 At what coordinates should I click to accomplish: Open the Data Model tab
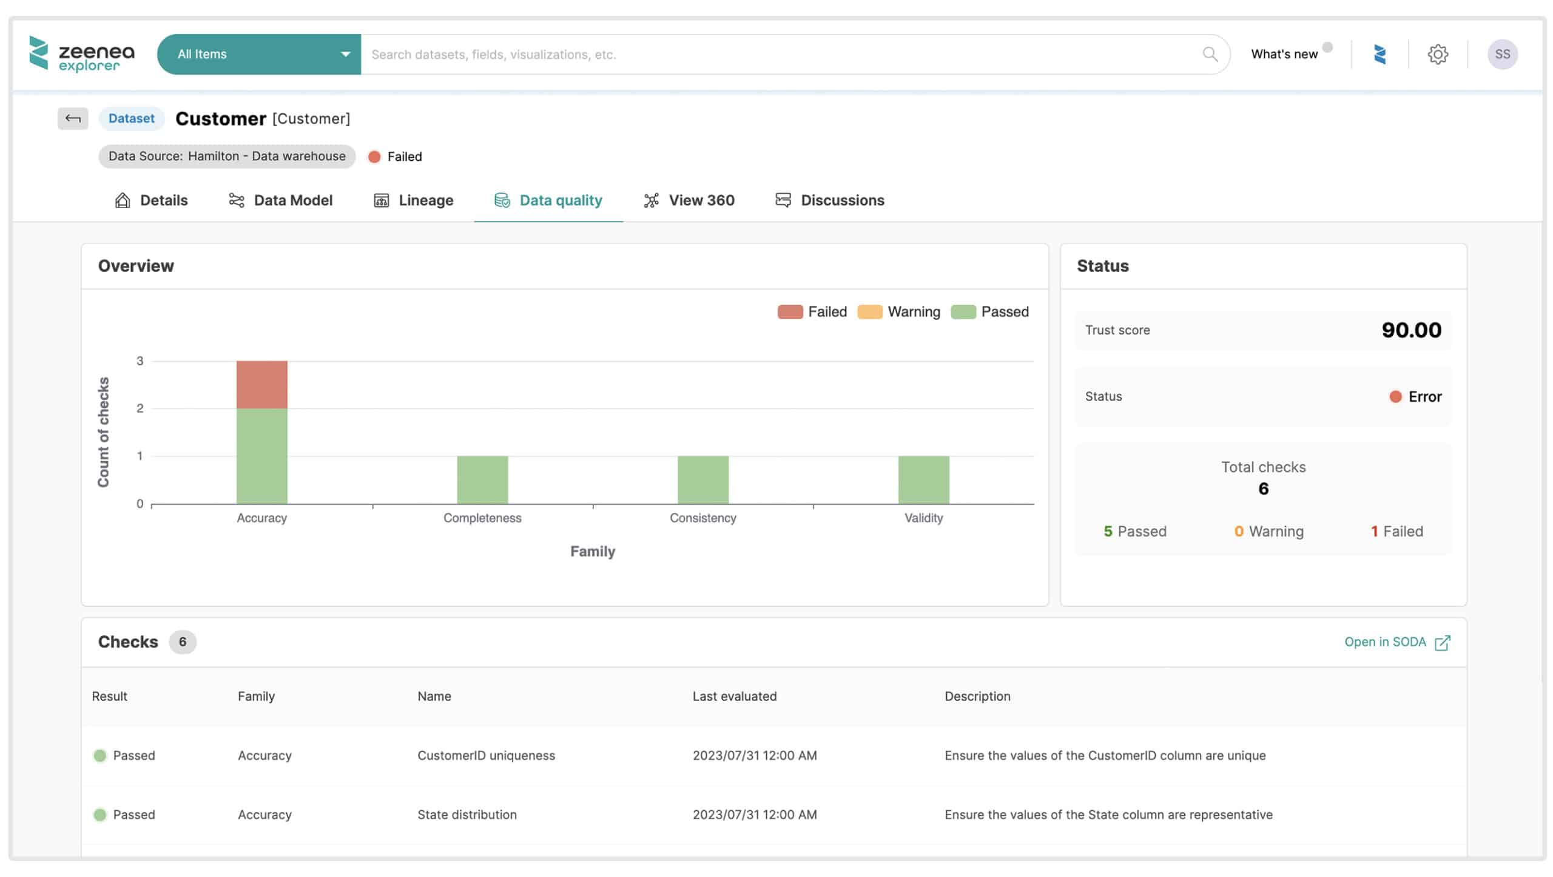click(280, 200)
